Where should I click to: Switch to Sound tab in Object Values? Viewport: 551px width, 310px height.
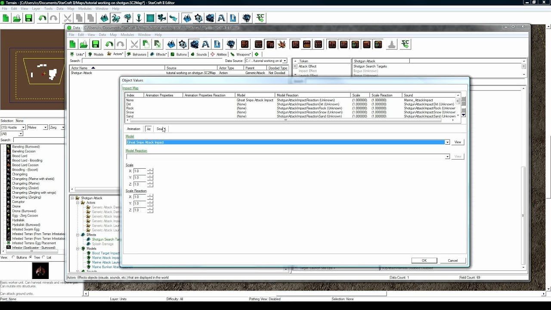(x=161, y=129)
